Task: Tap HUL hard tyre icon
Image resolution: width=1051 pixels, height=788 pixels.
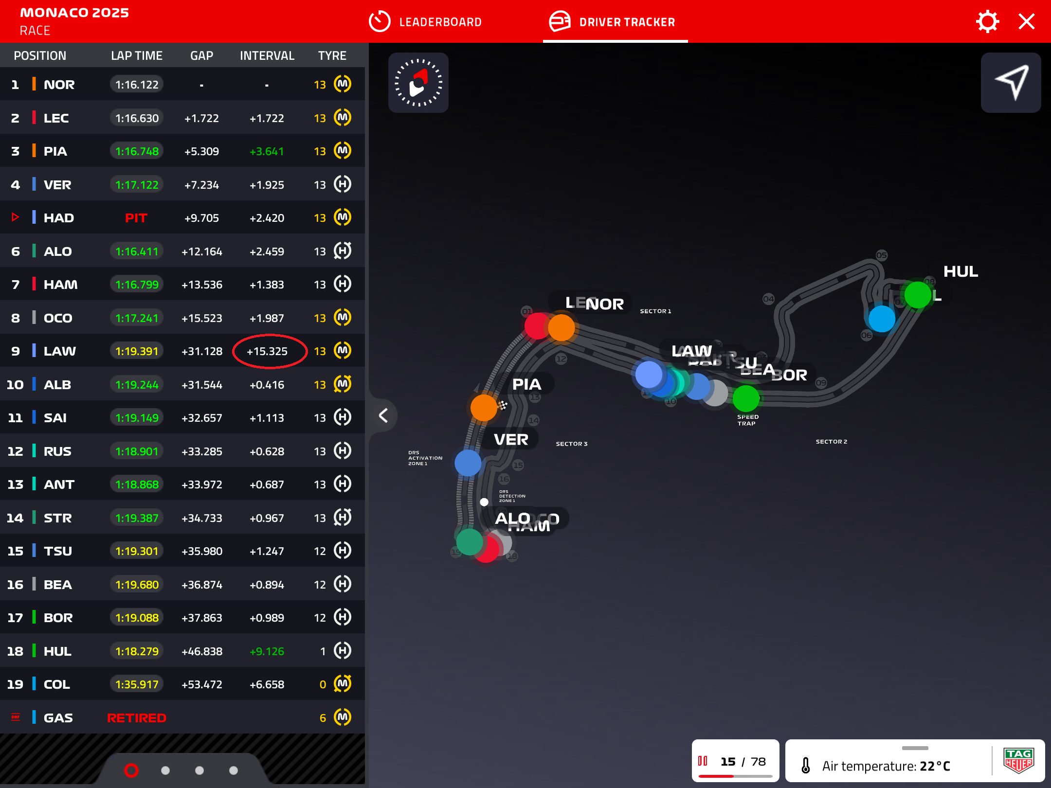Action: [x=343, y=651]
